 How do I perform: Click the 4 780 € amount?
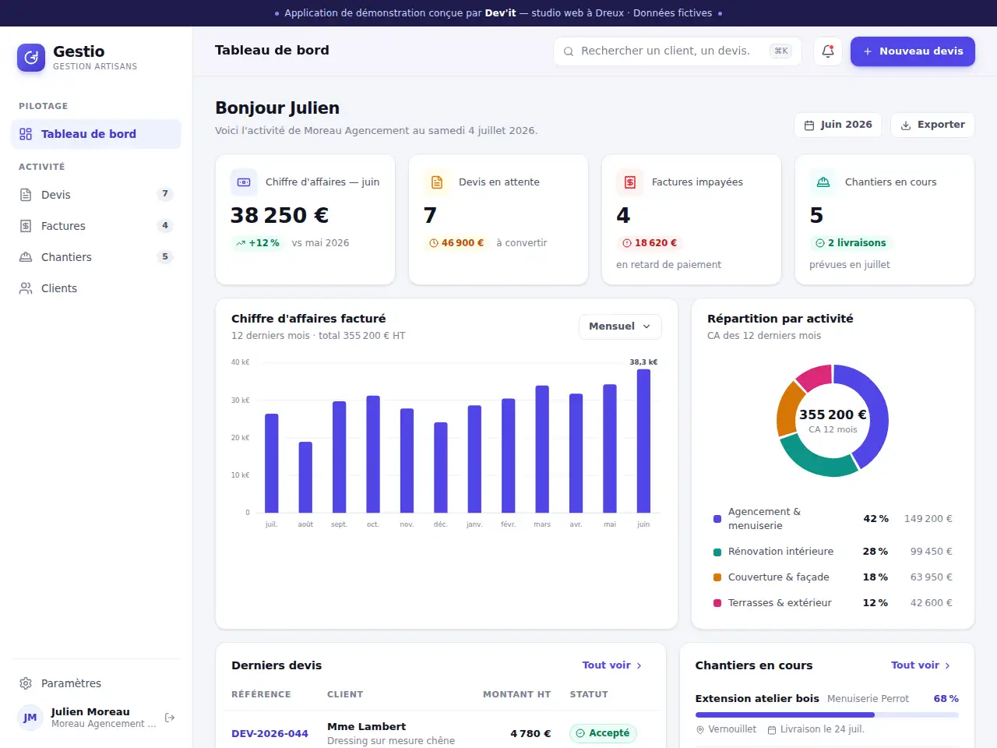[530, 734]
